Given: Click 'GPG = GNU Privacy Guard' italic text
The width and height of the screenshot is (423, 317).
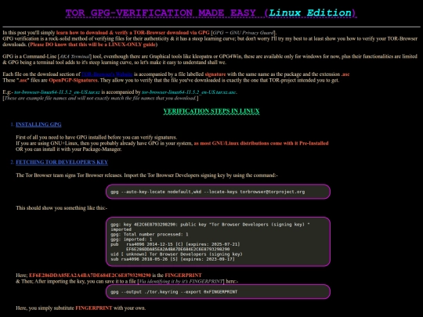Looking at the screenshot, I should click(x=243, y=33).
